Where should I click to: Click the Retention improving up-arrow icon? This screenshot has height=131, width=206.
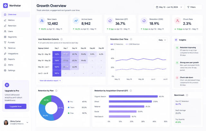(x=177, y=48)
